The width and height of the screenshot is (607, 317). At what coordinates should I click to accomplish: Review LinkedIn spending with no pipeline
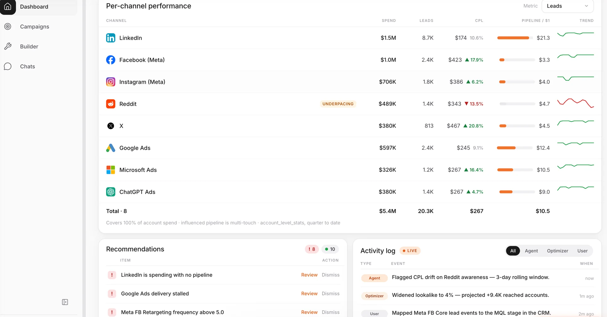click(x=309, y=275)
